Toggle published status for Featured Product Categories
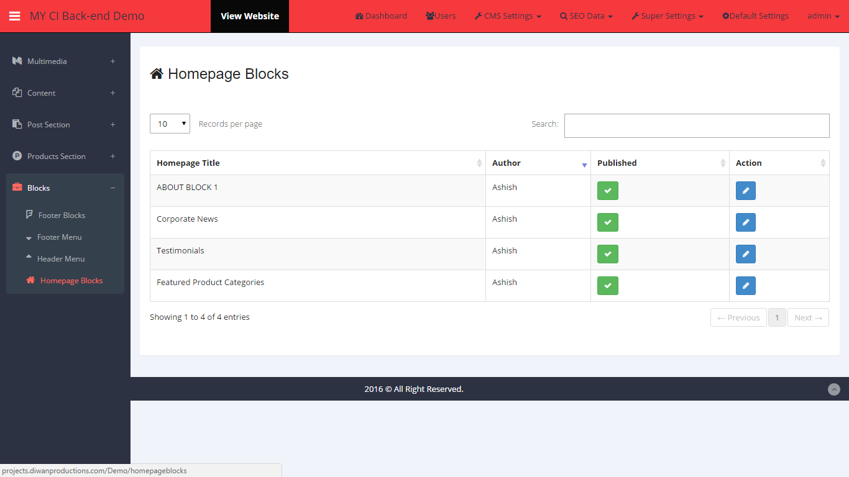The image size is (849, 477). click(x=607, y=285)
